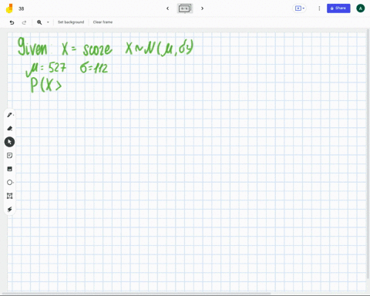Select the Circle shape tool
Image resolution: width=370 pixels, height=296 pixels.
point(10,183)
